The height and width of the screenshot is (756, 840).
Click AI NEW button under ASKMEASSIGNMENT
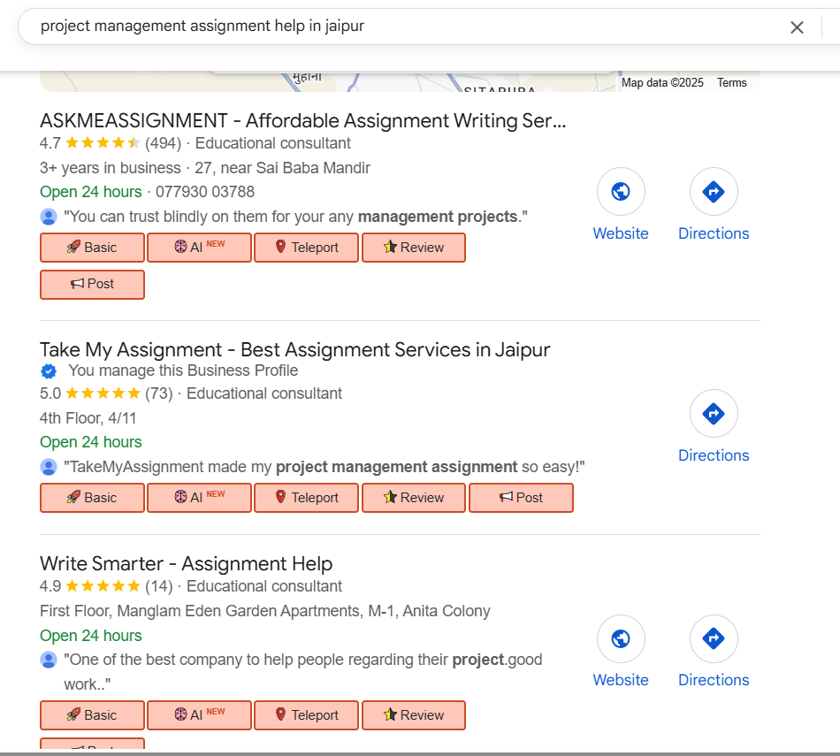(x=199, y=248)
